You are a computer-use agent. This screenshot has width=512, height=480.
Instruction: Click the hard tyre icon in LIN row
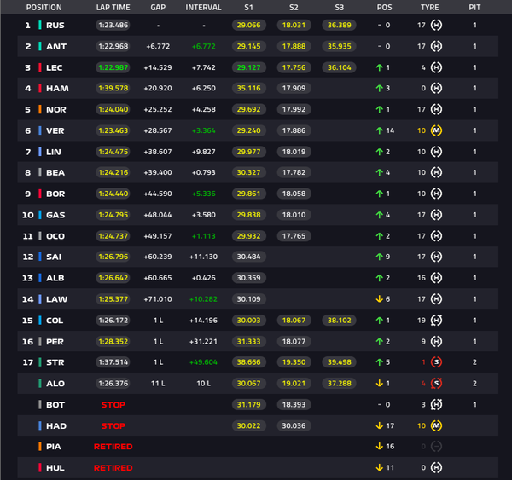(436, 152)
